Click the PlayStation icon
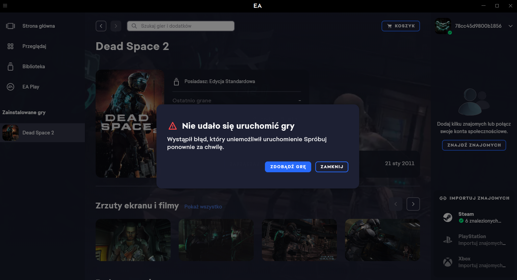Screen dimensions: 517x280 tap(448, 240)
